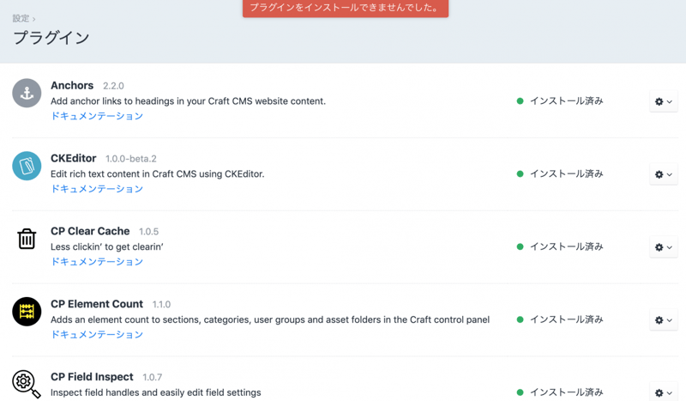Click the CP Clear Cache trash icon
The height and width of the screenshot is (401, 686).
[x=27, y=239]
